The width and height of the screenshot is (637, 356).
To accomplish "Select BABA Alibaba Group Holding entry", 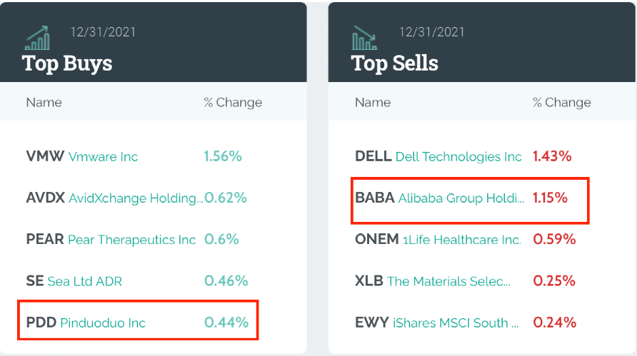I will tap(439, 198).
